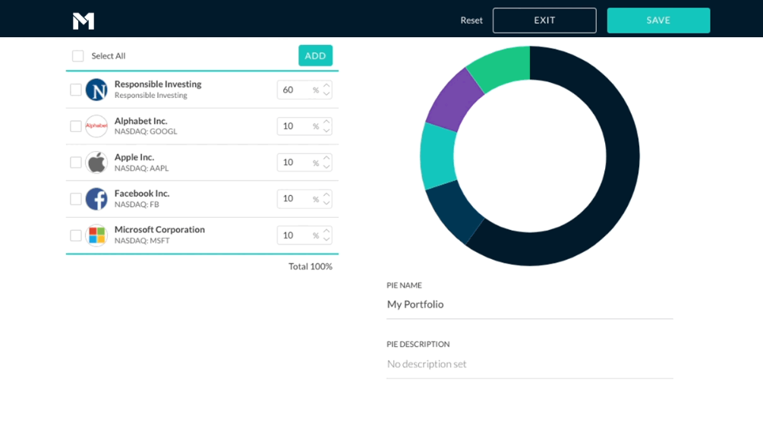
Task: Click the M1 logo in header
Action: [x=84, y=21]
